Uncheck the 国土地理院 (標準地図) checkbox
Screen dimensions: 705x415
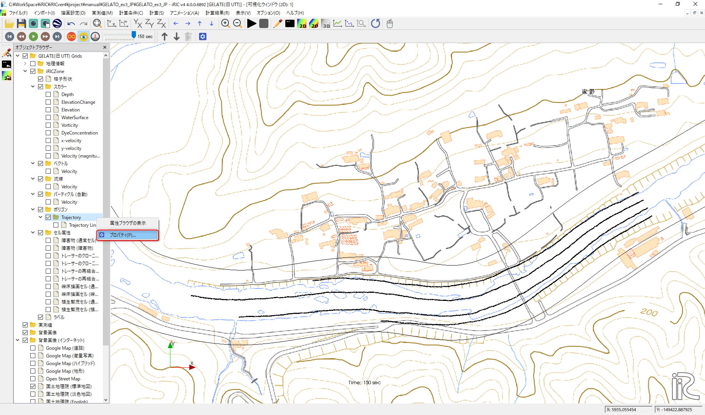click(33, 387)
